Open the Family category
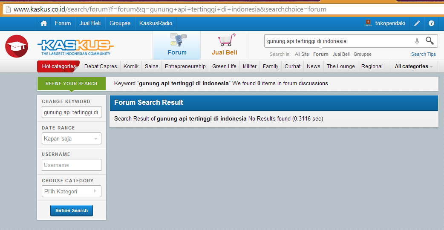The height and width of the screenshot is (230, 444). point(271,66)
